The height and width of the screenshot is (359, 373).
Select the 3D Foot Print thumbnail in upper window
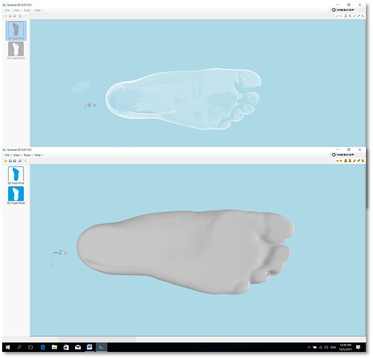(16, 30)
